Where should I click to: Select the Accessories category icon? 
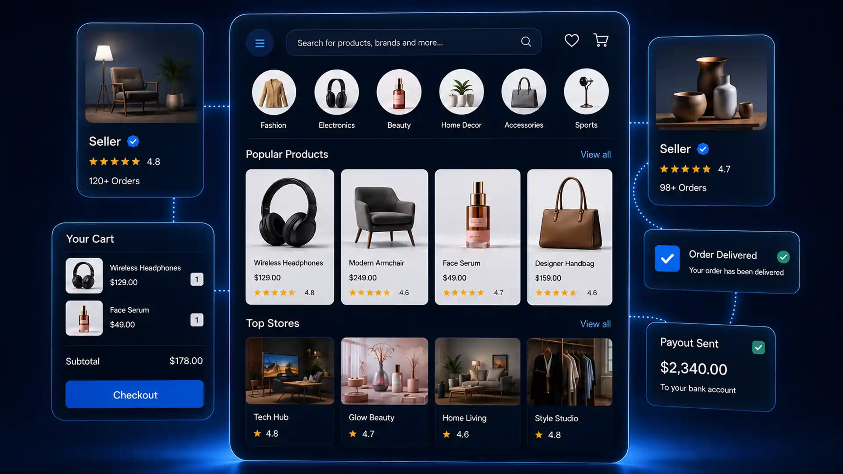click(524, 92)
